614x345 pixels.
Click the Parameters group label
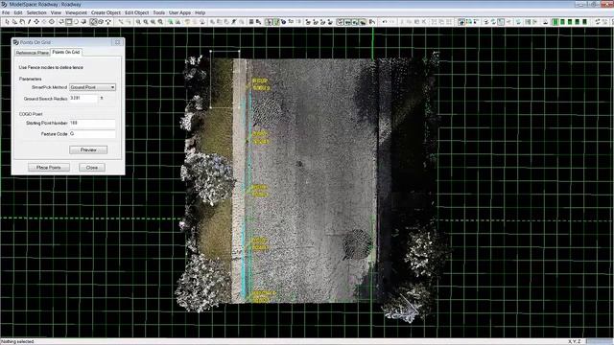pyautogui.click(x=30, y=79)
